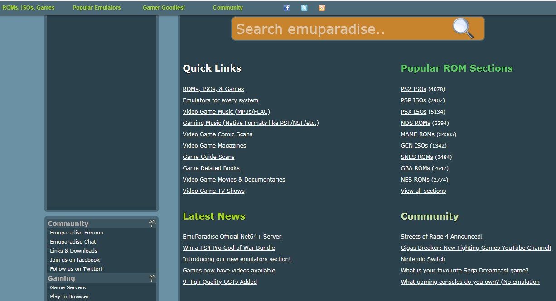Click the PSX ISOs count '(5134)'

point(437,112)
